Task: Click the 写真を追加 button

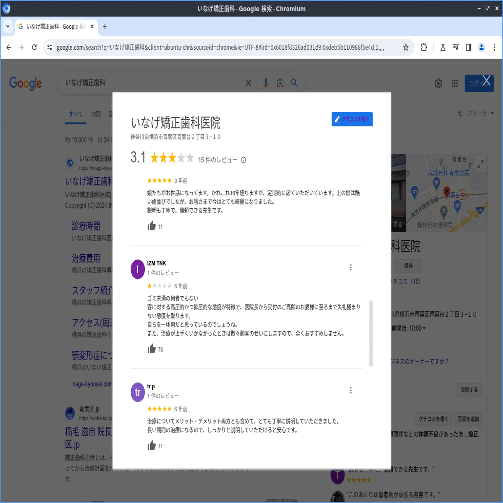Action: click(x=468, y=419)
